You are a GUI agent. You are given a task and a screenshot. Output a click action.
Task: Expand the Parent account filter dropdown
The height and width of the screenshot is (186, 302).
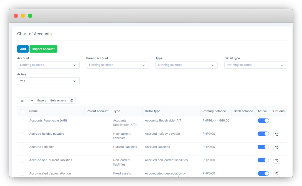click(x=117, y=65)
